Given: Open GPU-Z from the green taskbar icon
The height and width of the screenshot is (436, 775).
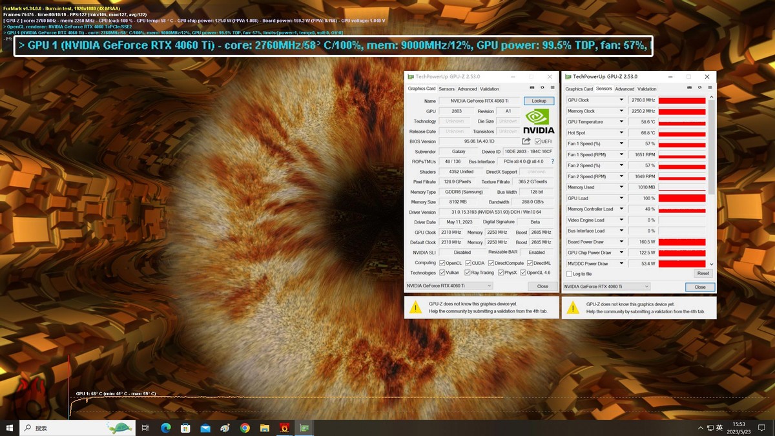Looking at the screenshot, I should coord(303,428).
